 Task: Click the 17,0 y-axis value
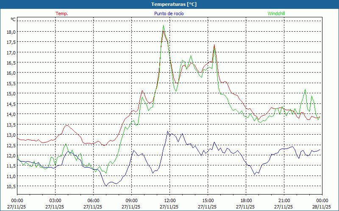[11, 52]
